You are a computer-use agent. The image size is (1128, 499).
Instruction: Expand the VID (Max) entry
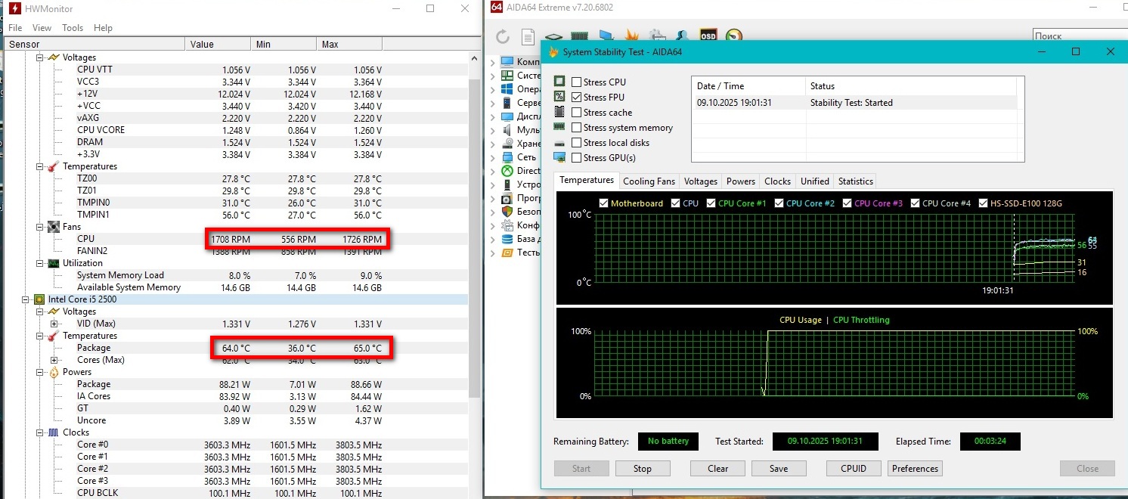(x=54, y=324)
